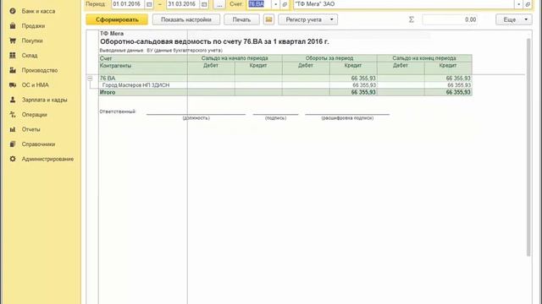Click the organization field "ТФ Мега" ЗАО
This screenshot has height=304, width=542.
404,4
